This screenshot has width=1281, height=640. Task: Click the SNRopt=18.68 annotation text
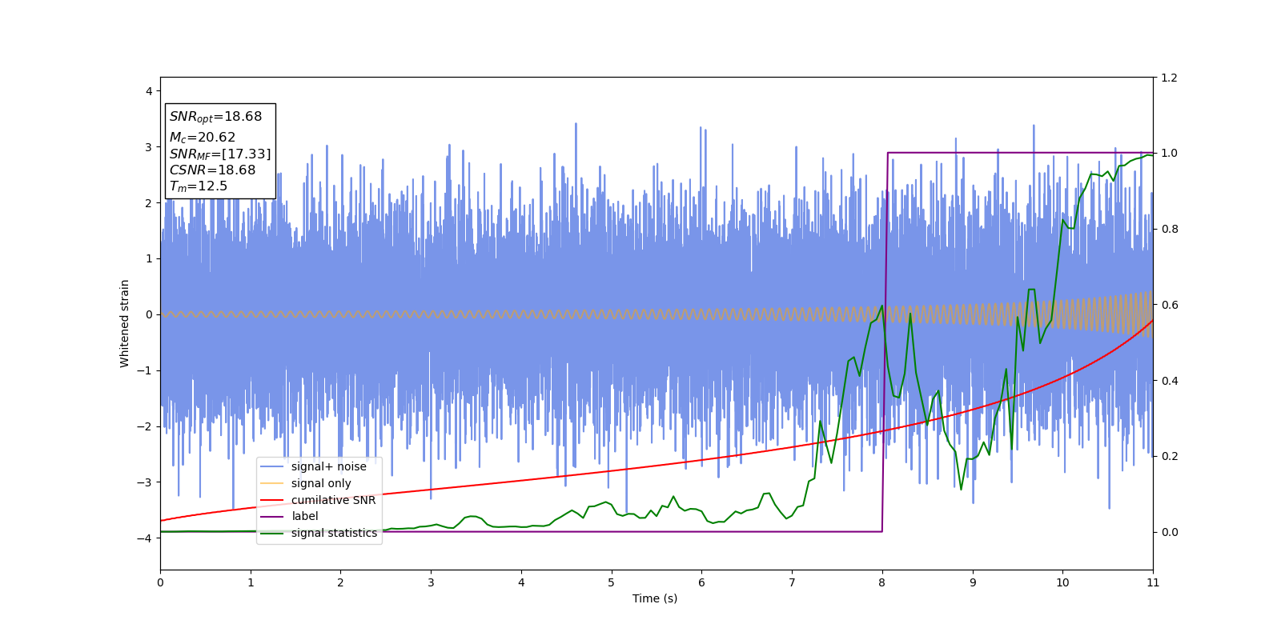[x=215, y=117]
